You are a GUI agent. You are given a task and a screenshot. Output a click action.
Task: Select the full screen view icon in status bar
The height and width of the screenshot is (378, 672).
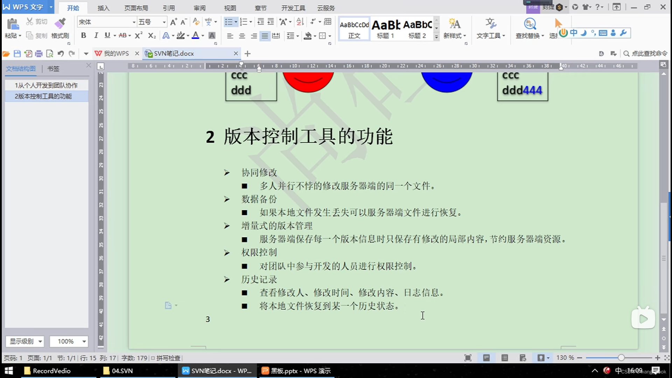pyautogui.click(x=468, y=358)
